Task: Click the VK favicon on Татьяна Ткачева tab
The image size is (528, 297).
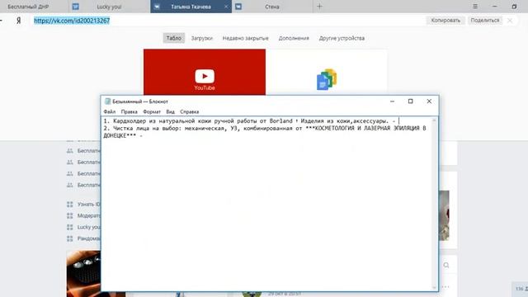Action: [157, 7]
